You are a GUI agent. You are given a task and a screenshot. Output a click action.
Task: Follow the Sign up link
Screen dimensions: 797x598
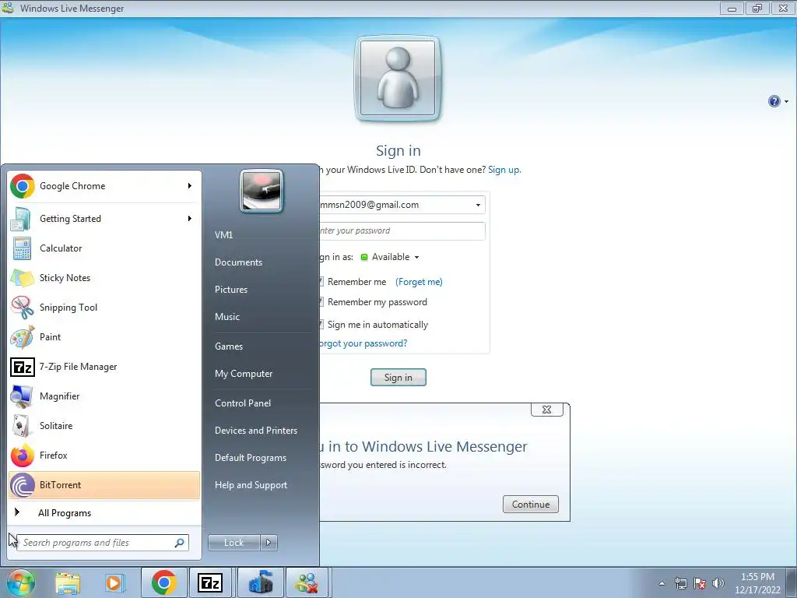pos(504,170)
